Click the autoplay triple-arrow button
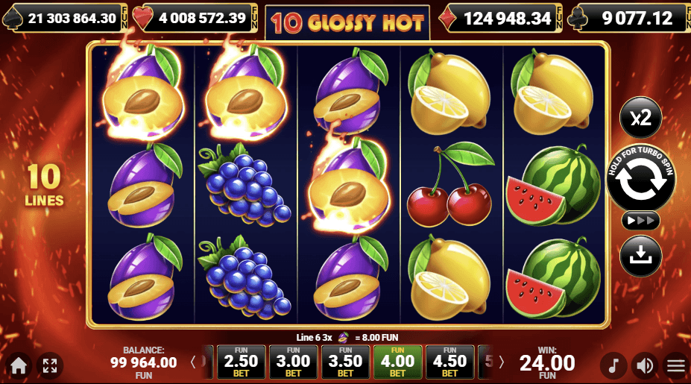Image resolution: width=691 pixels, height=384 pixels. point(640,221)
